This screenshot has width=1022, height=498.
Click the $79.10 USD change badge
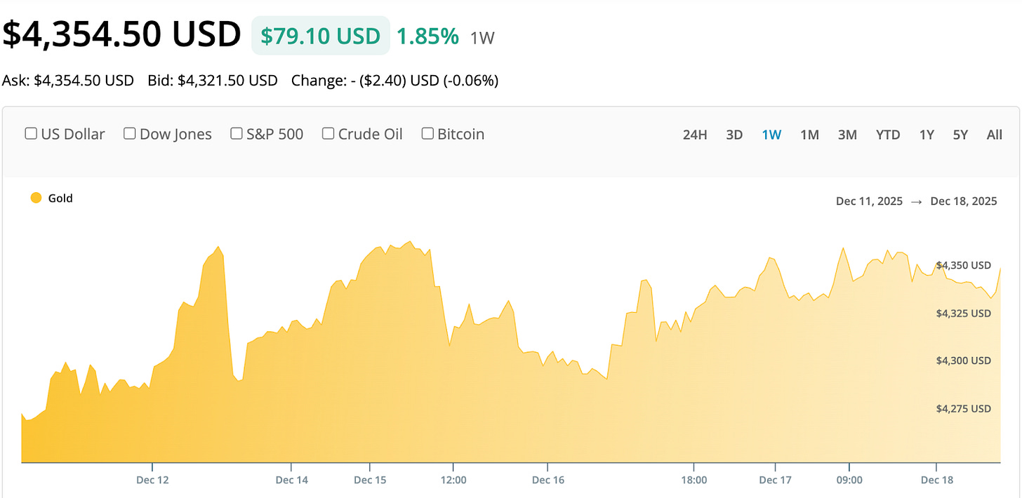click(321, 35)
